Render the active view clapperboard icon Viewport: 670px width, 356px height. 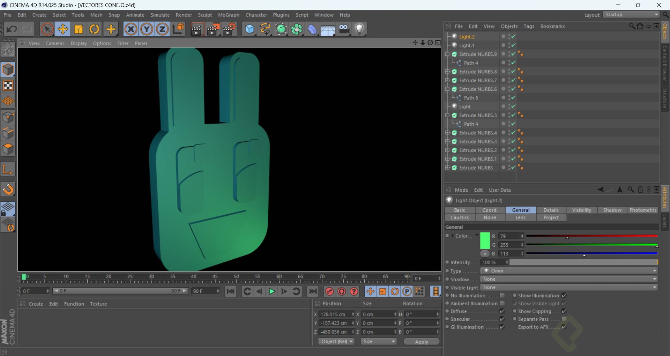coord(197,29)
